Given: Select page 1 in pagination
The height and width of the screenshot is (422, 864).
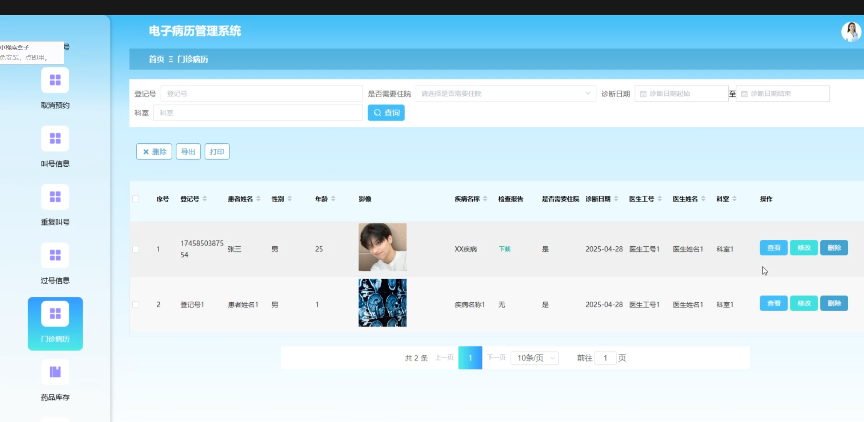Looking at the screenshot, I should [x=470, y=358].
